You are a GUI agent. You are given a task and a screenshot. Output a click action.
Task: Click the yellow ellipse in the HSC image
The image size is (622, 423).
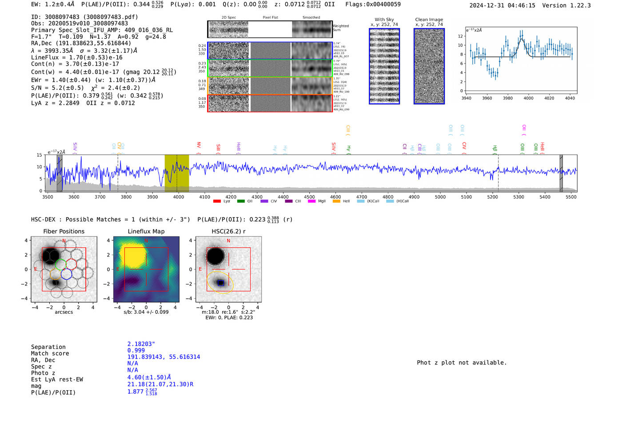[x=220, y=283]
